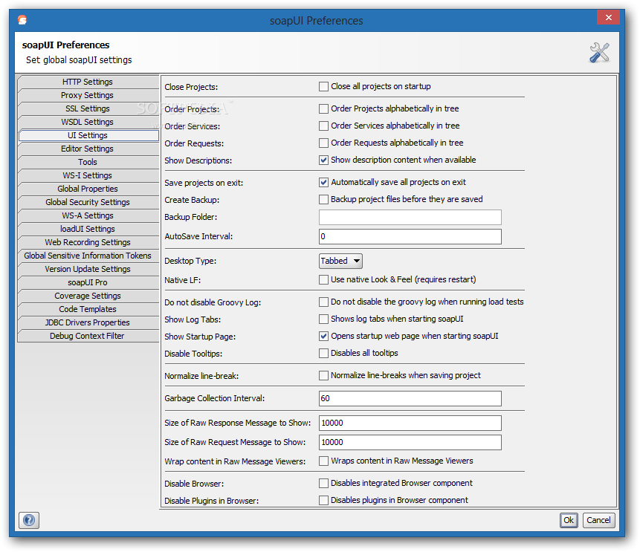Click the 'Desktop Type:' label
Image resolution: width=640 pixels, height=552 pixels.
click(190, 261)
